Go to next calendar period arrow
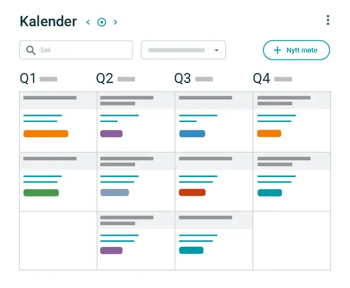This screenshot has height=288, width=350. pos(115,22)
